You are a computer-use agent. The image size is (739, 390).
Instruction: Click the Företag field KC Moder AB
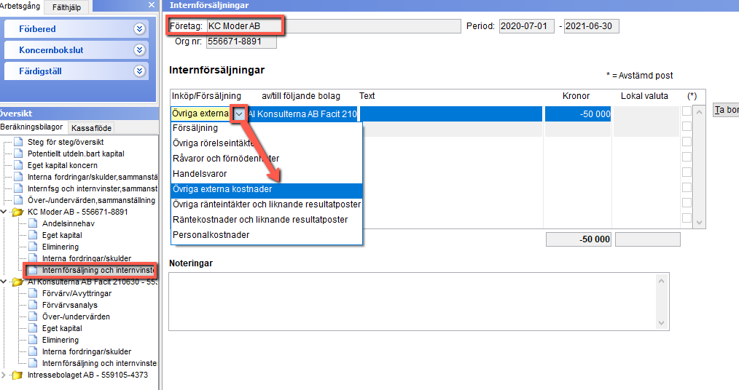(x=334, y=26)
